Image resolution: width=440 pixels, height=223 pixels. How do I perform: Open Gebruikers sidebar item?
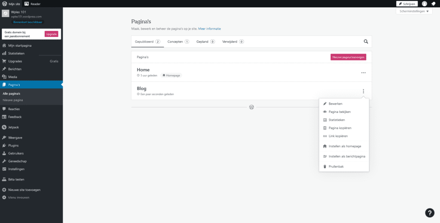31,154
